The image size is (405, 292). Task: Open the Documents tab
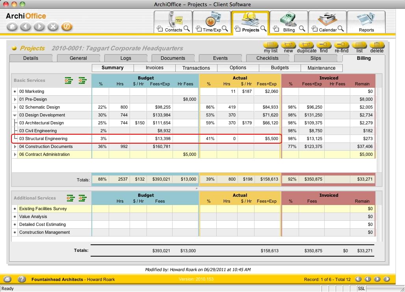pyautogui.click(x=173, y=58)
